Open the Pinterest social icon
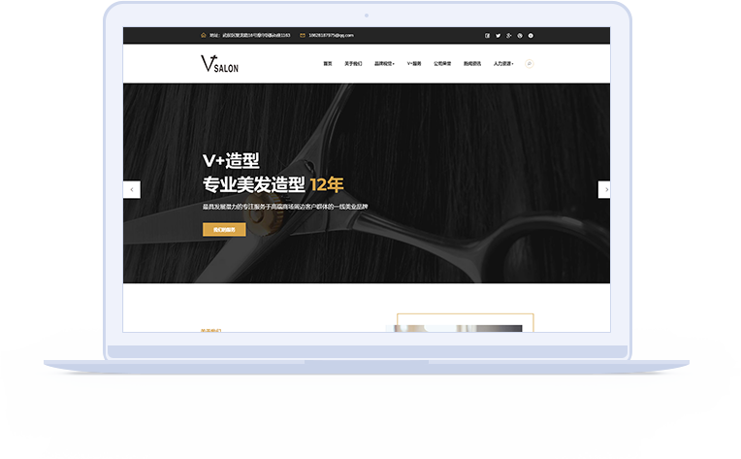Image resolution: width=741 pixels, height=459 pixels. [520, 35]
